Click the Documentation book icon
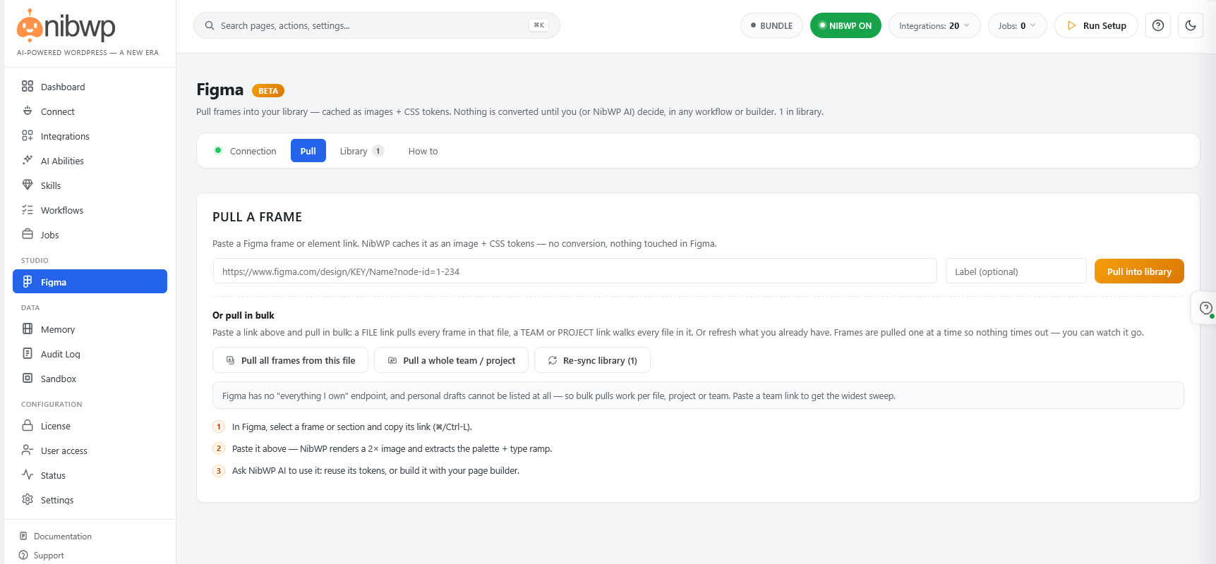 tap(23, 536)
